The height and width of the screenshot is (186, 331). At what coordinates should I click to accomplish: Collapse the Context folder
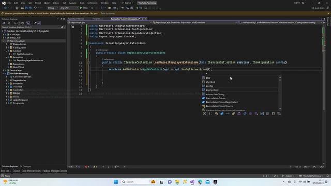point(7,51)
